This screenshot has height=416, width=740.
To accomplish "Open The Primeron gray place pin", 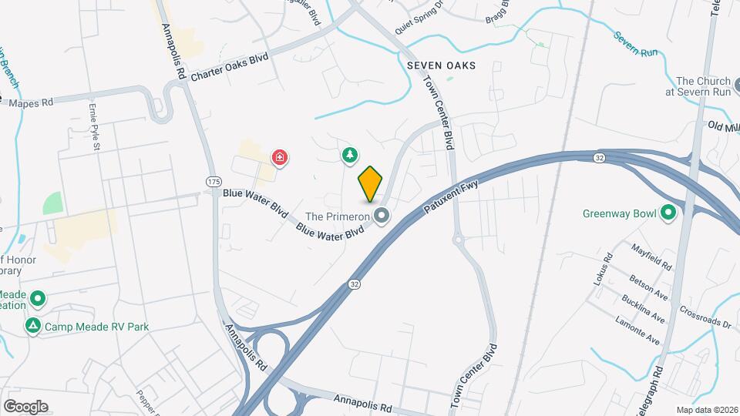I will 382,216.
